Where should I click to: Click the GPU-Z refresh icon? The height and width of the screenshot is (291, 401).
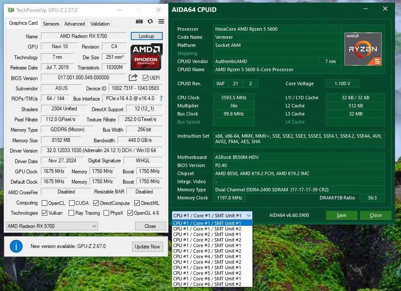(x=150, y=21)
